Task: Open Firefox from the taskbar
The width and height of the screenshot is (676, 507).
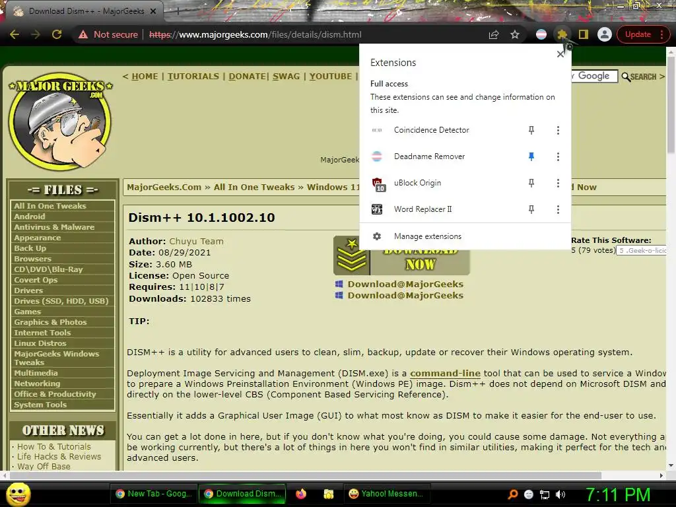Action: [x=300, y=494]
